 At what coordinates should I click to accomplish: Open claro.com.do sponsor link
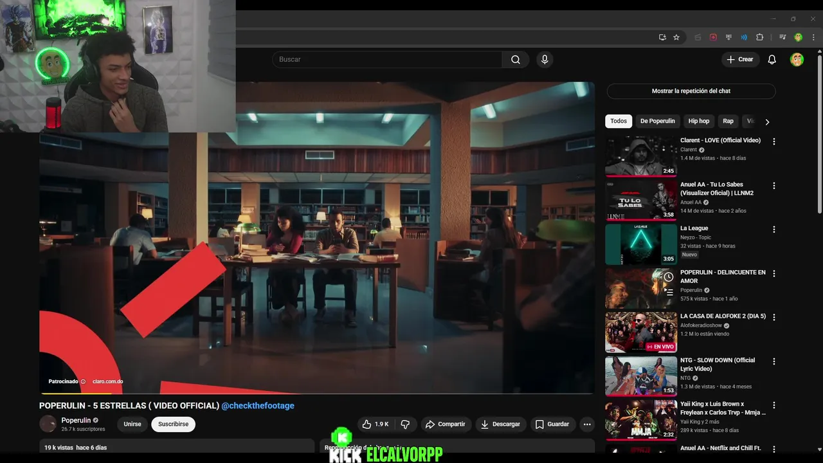coord(107,381)
